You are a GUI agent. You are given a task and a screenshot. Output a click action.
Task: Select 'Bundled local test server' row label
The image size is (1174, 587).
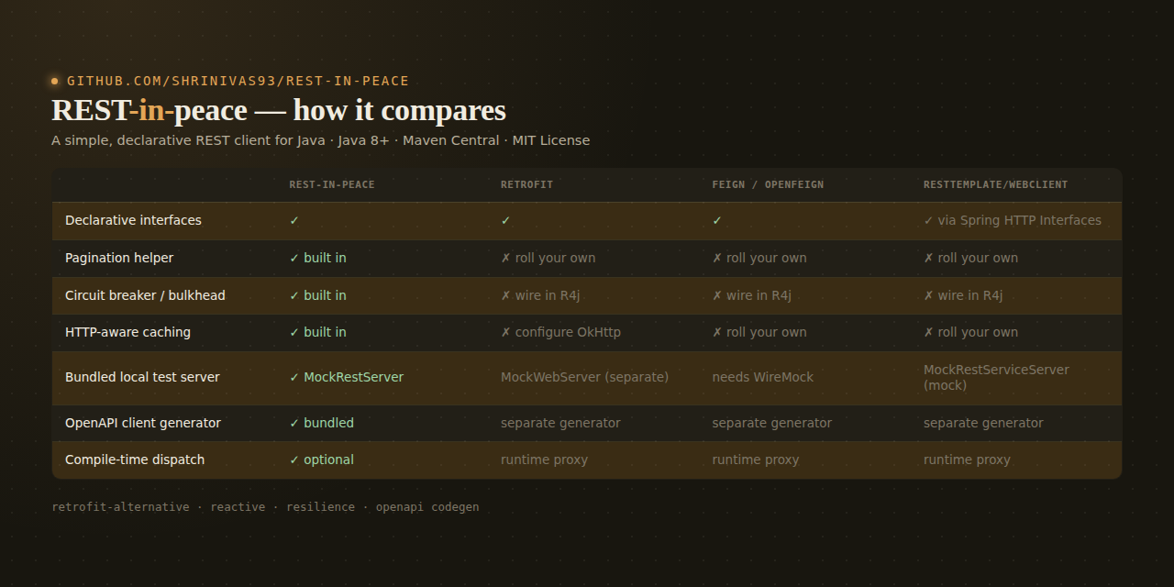point(142,377)
